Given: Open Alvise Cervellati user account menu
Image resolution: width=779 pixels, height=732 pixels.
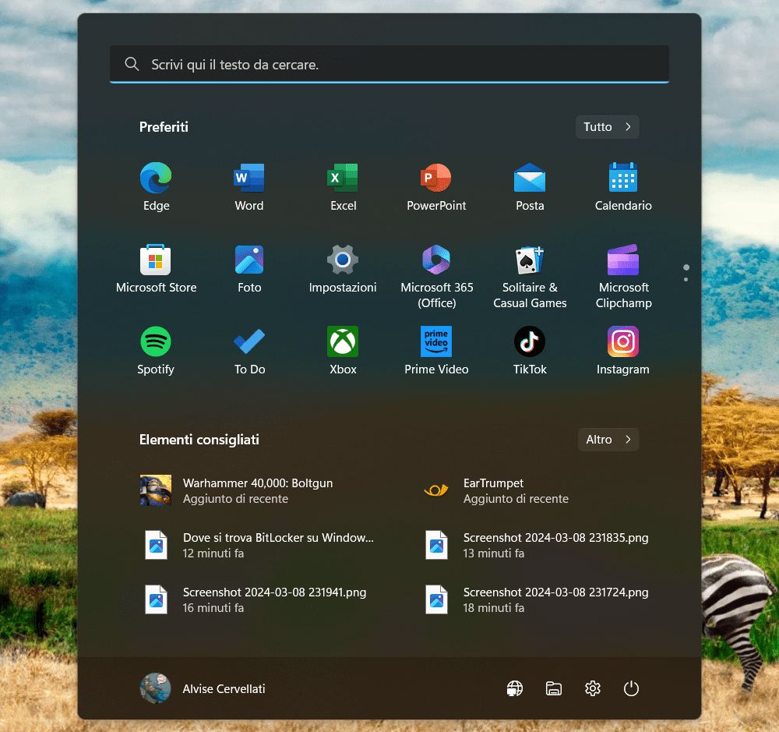Looking at the screenshot, I should tap(203, 688).
